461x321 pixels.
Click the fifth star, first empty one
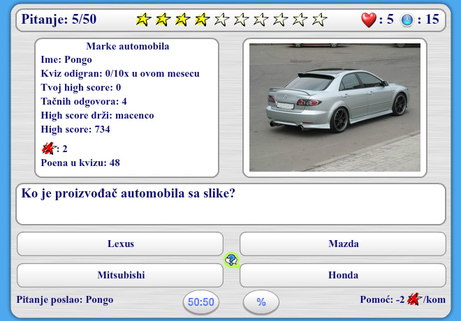221,20
